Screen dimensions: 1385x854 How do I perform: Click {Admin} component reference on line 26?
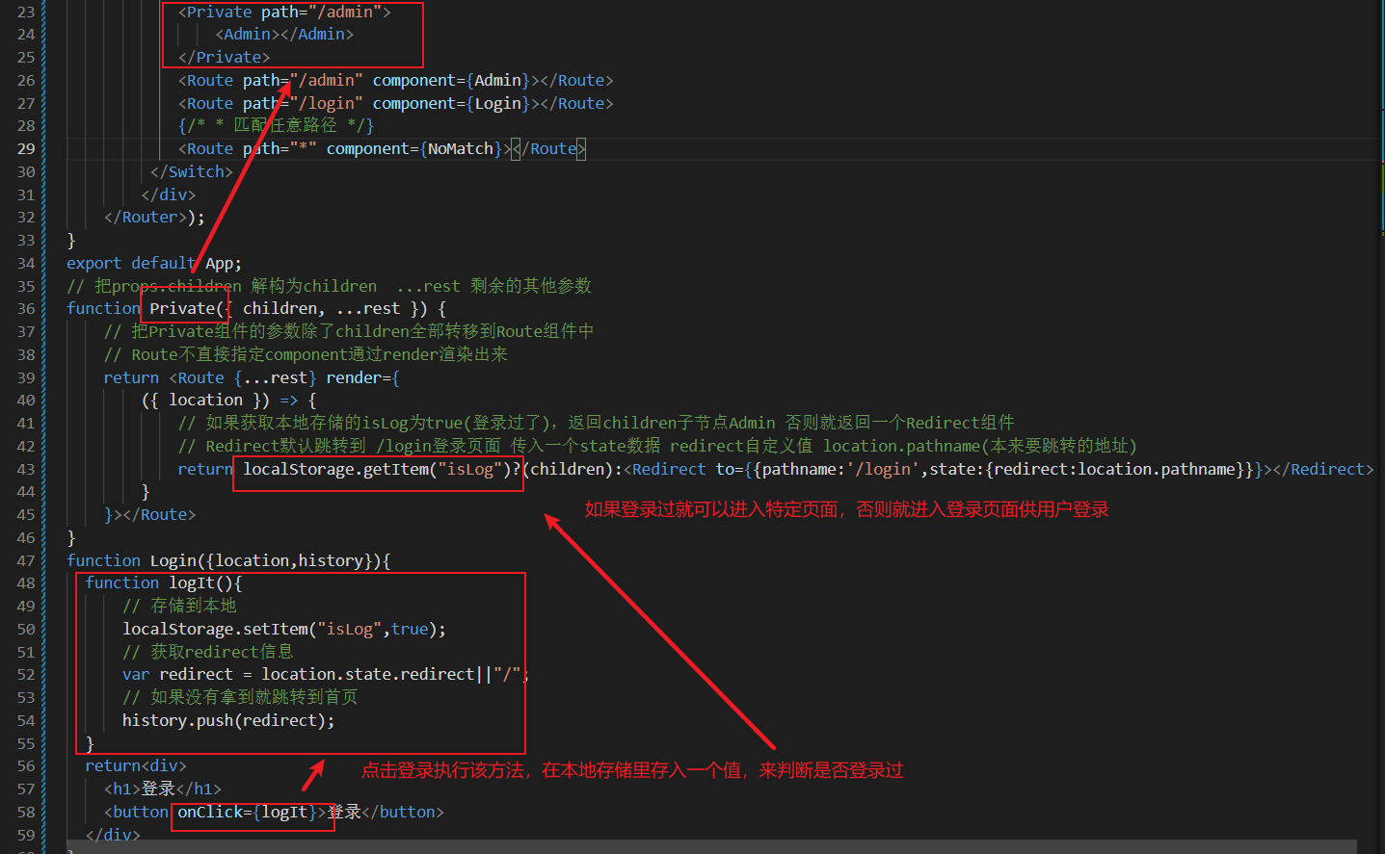497,80
